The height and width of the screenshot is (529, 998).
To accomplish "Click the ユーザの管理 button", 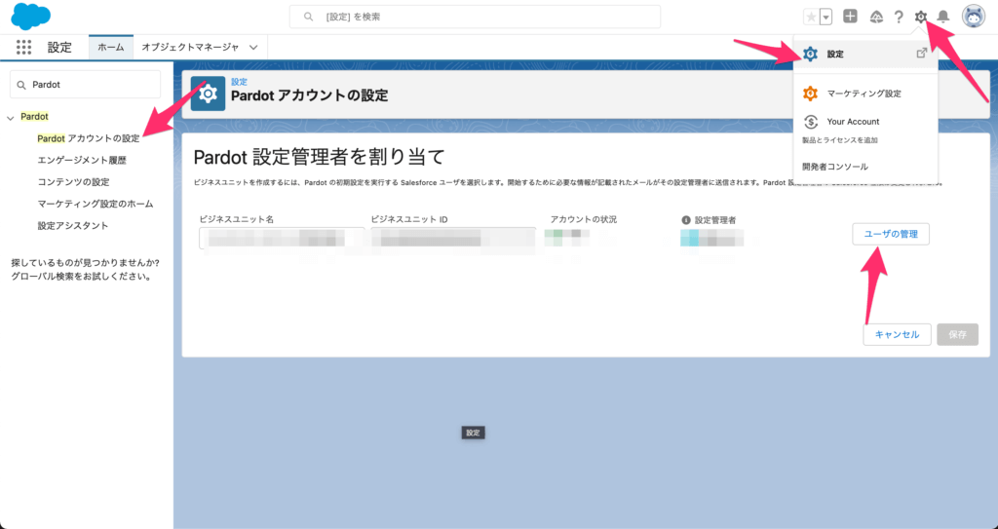I will (x=891, y=234).
